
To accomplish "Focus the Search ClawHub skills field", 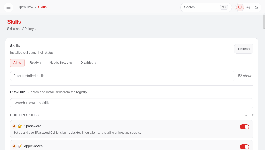I will click(132, 103).
